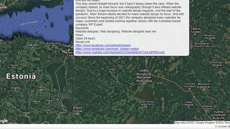Open the Instagram main_stream.media link
The image size is (230, 129).
coord(107,49)
